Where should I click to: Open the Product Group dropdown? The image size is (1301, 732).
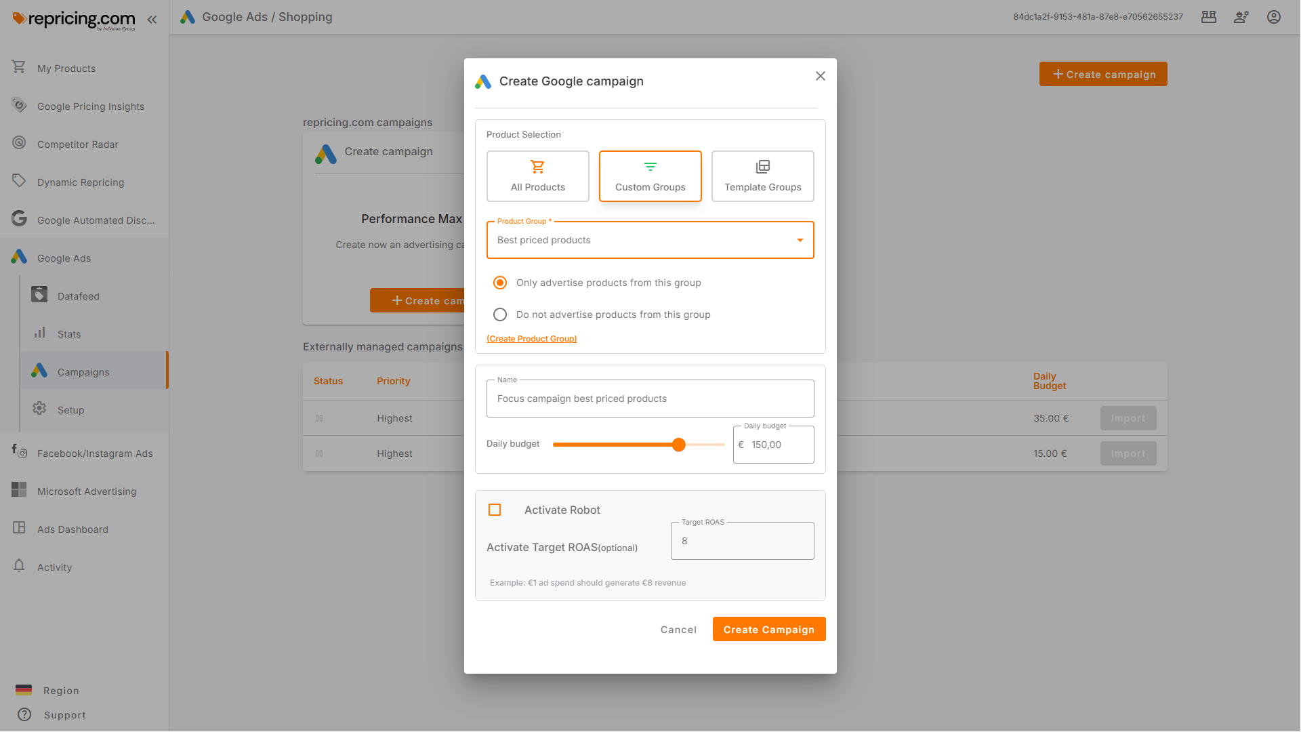[x=650, y=240]
